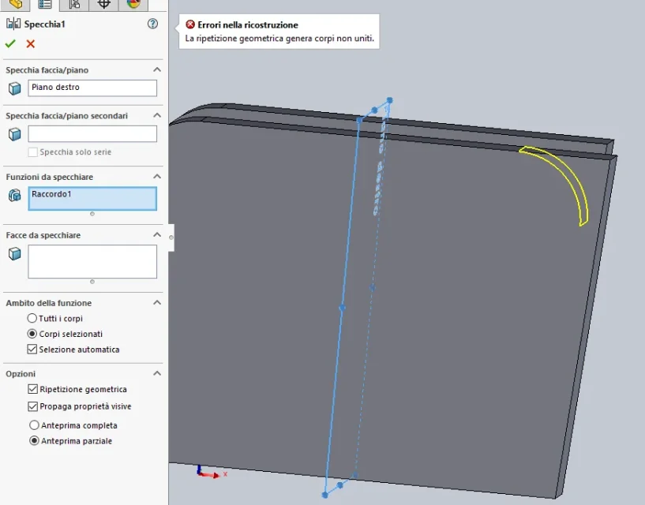The width and height of the screenshot is (645, 505).
Task: Toggle Ripetizione geometrica checkbox
Action: [33, 389]
